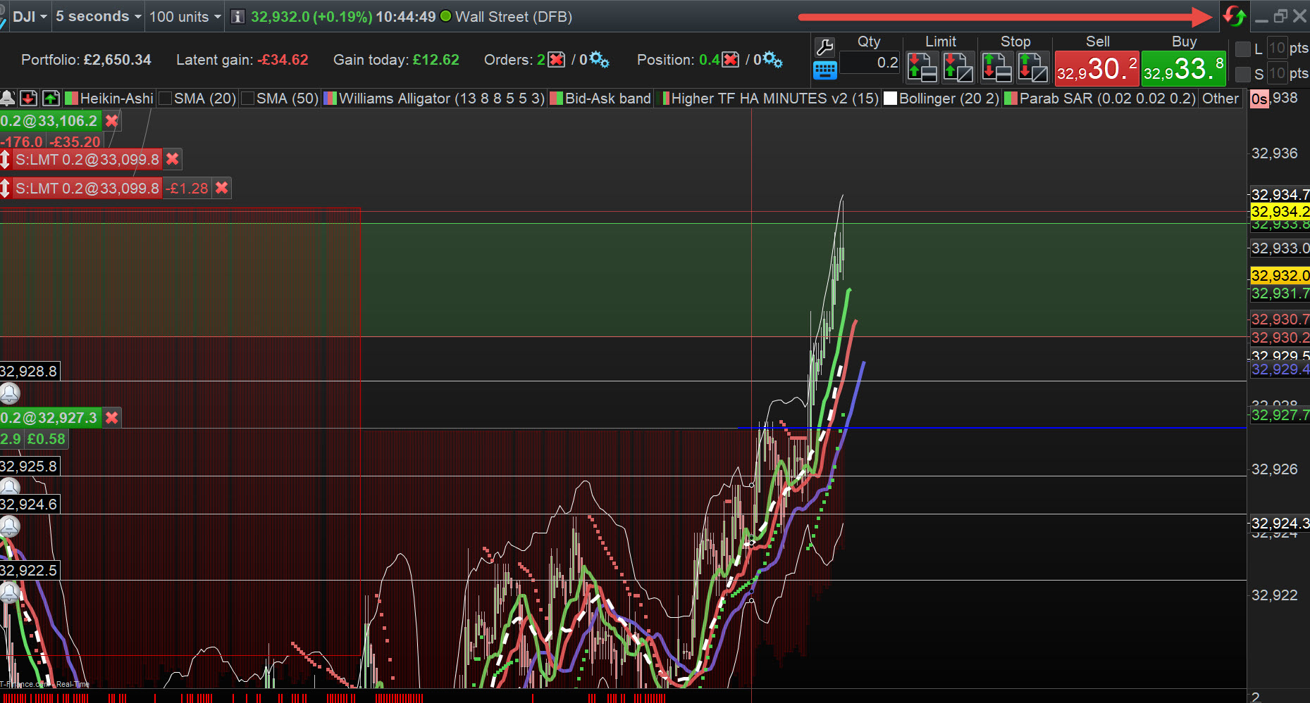The height and width of the screenshot is (703, 1310).
Task: Click the Williams Alligator color swatch
Action: point(330,99)
